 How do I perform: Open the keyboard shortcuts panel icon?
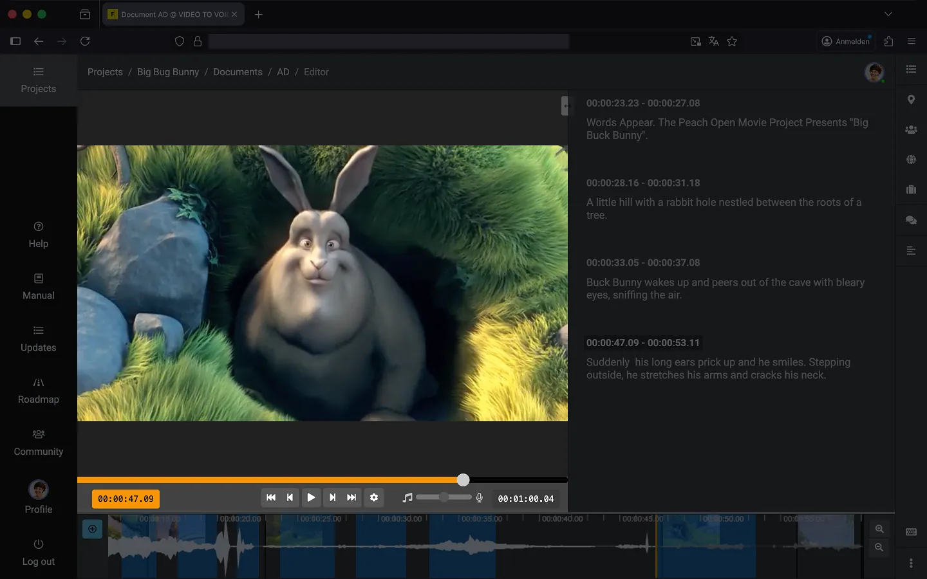(x=911, y=532)
